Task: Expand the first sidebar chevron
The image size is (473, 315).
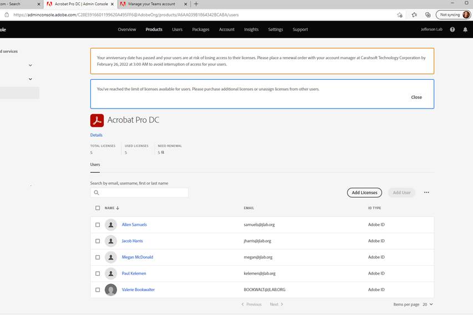Action: pyautogui.click(x=30, y=65)
